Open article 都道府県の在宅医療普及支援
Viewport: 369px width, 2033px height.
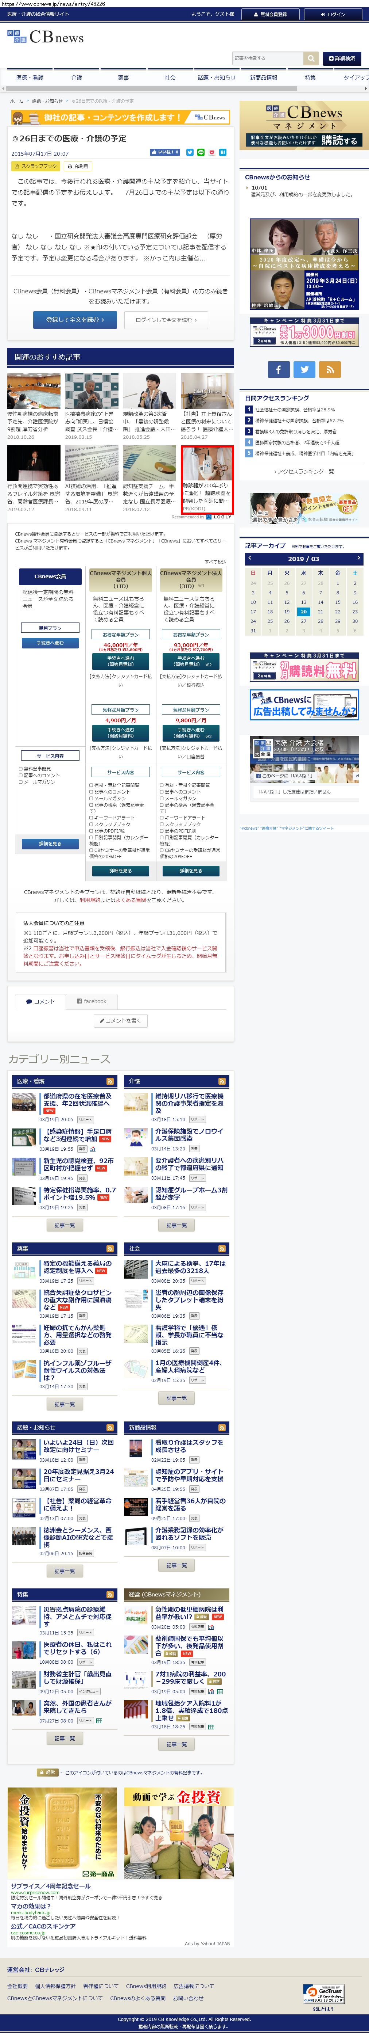(x=78, y=1100)
